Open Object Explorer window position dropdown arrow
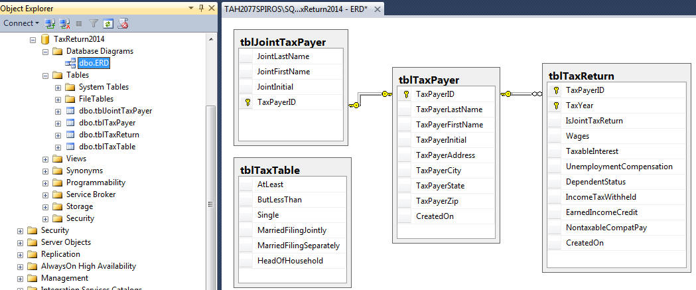Screen dimensions: 696x290 191,8
